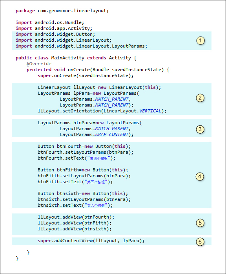
Task: Click llLayout.addView(btnsixth) line
Action: (75, 229)
